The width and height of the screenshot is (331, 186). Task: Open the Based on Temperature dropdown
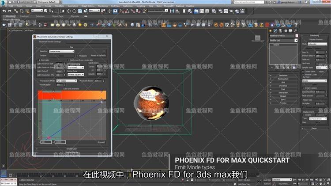61,51
